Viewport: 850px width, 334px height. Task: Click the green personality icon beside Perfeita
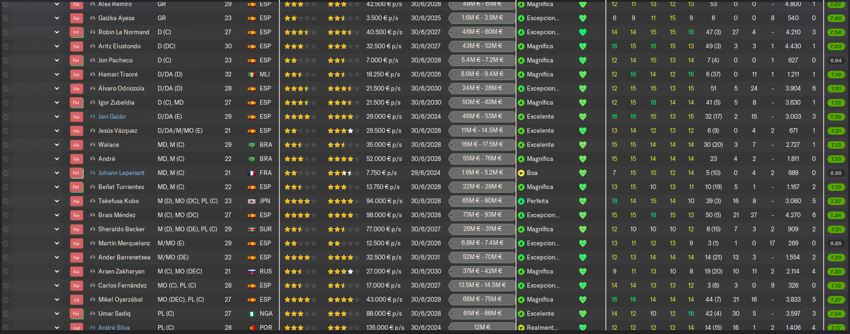coord(521,201)
